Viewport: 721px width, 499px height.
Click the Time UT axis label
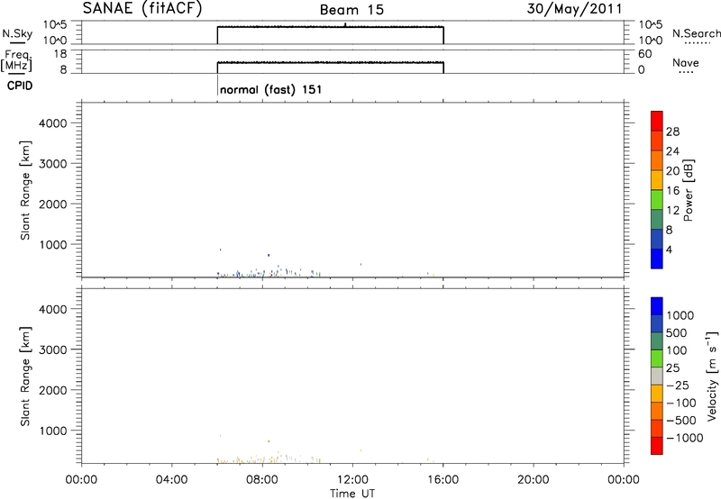352,494
